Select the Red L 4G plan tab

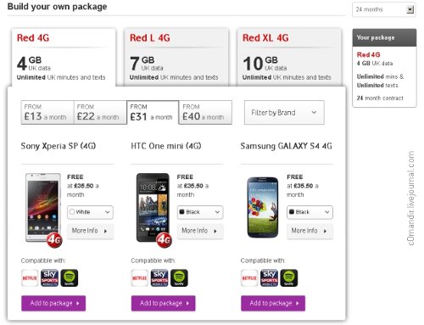(176, 57)
